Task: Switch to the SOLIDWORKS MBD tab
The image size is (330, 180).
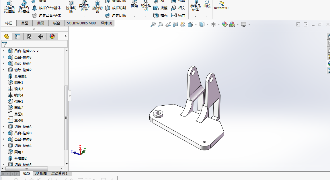Action: pyautogui.click(x=81, y=23)
